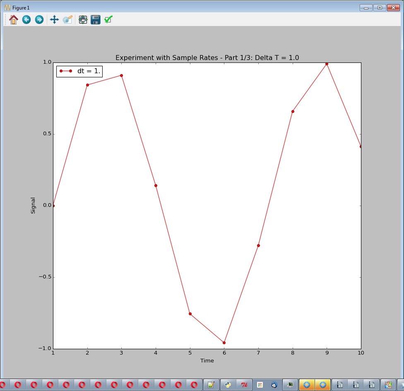Reset the plot to original view with Home
Image resolution: width=404 pixels, height=391 pixels.
tap(13, 19)
